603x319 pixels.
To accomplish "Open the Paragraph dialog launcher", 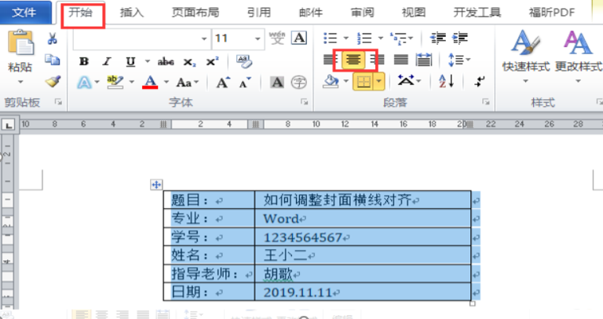I will point(486,102).
